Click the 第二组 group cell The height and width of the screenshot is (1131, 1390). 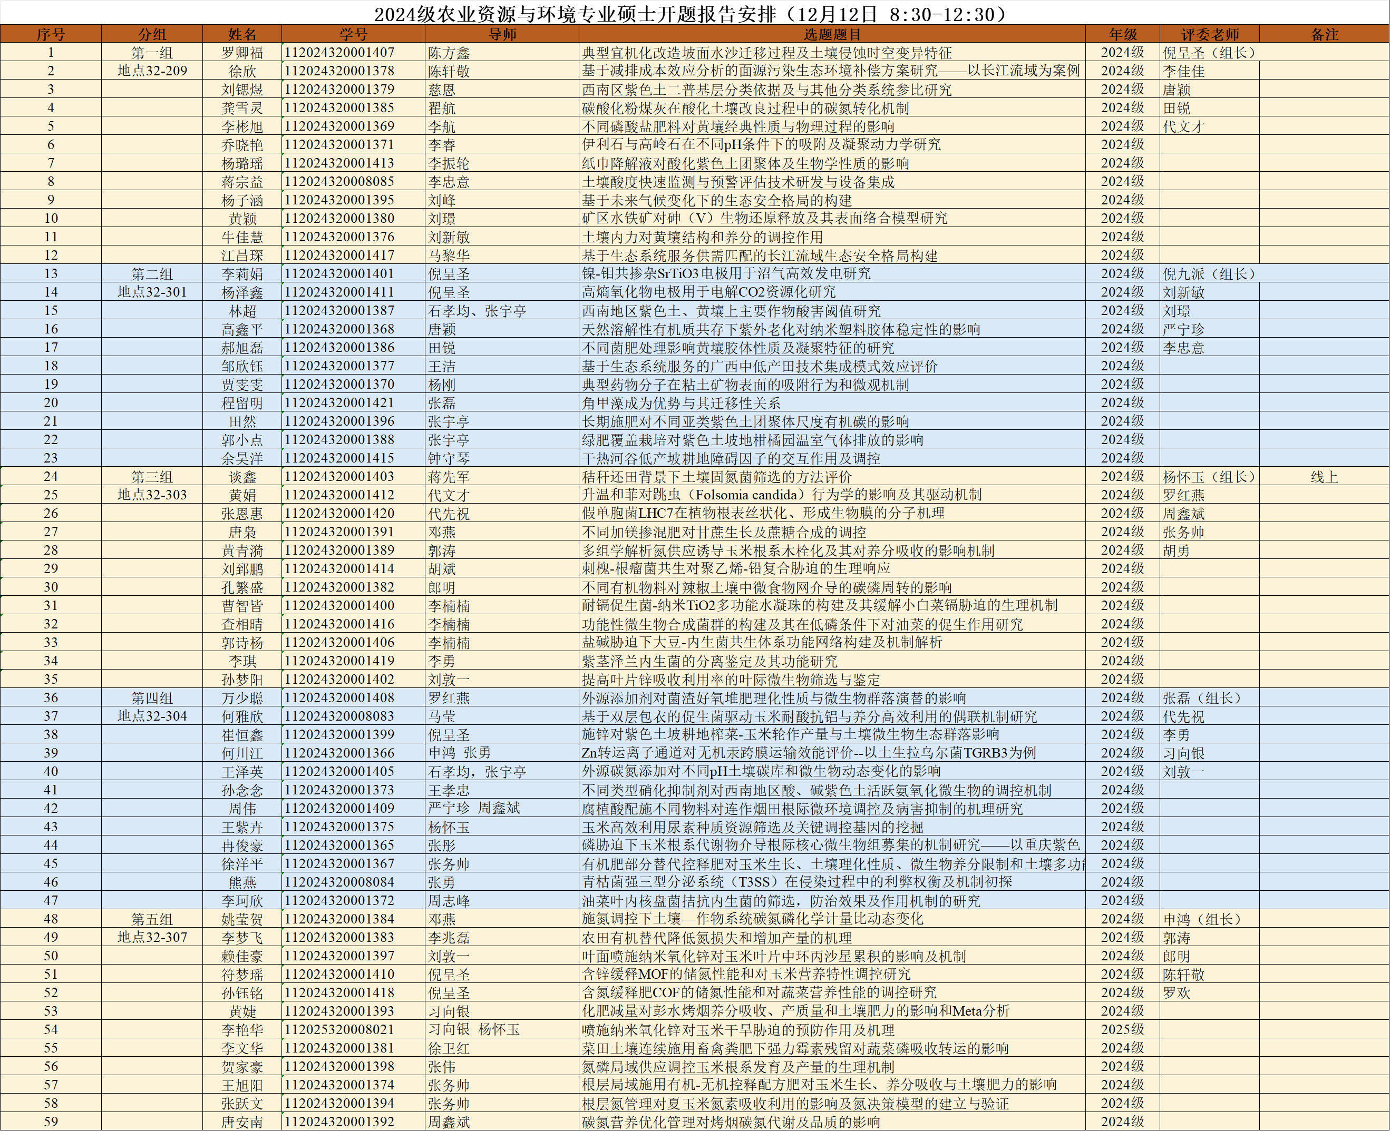152,273
